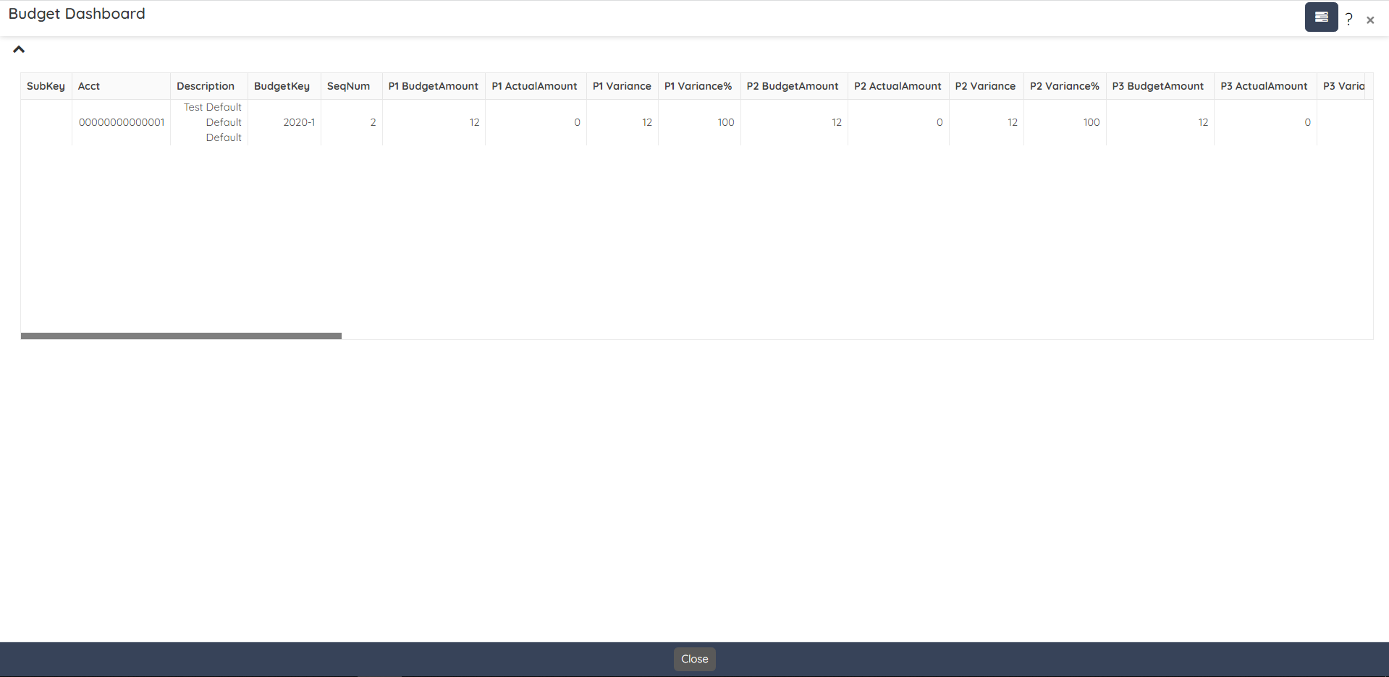Collapse the panel using the chevron arrow
Screen dimensions: 1389x677
pyautogui.click(x=19, y=50)
